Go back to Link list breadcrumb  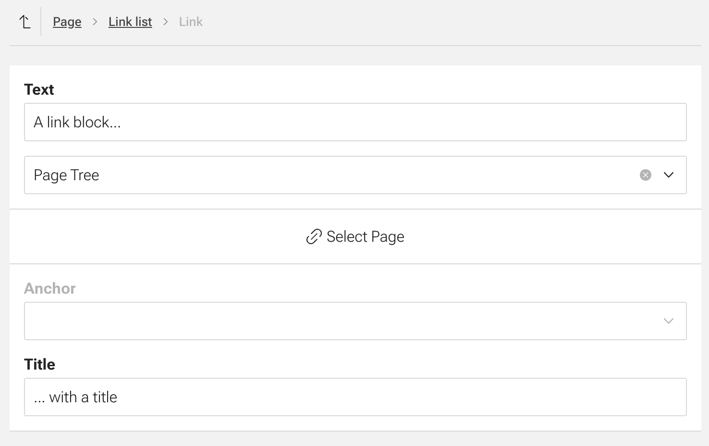coord(130,22)
